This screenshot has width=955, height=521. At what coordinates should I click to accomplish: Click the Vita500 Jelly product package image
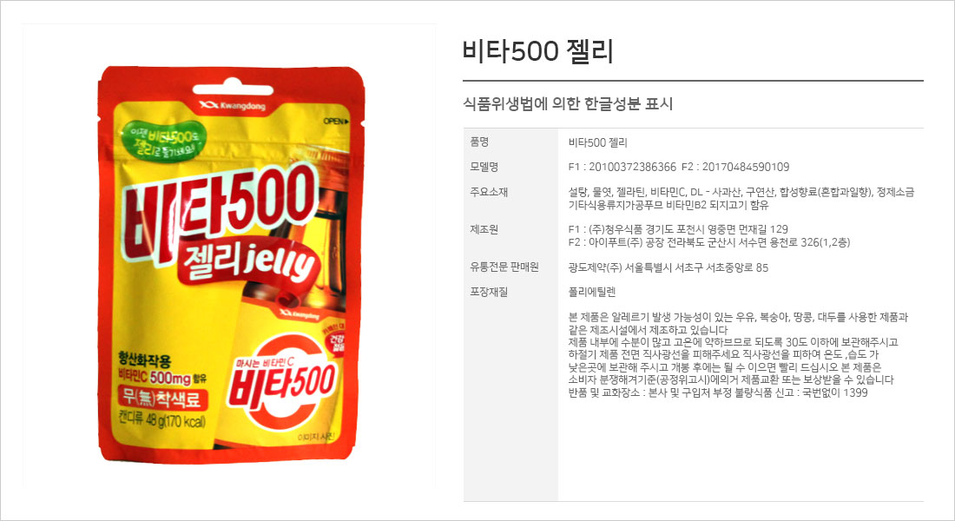[230, 263]
